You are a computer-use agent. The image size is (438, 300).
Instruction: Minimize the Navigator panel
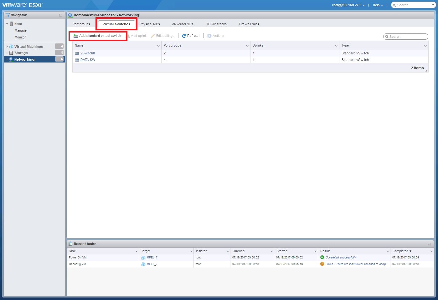pyautogui.click(x=60, y=15)
